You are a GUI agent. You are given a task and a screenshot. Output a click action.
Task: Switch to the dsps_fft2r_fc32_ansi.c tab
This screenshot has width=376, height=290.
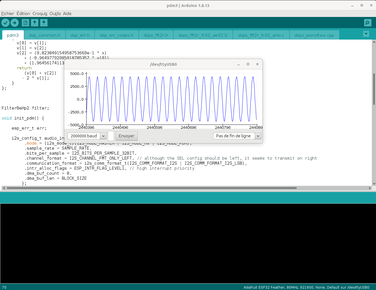(x=261, y=35)
